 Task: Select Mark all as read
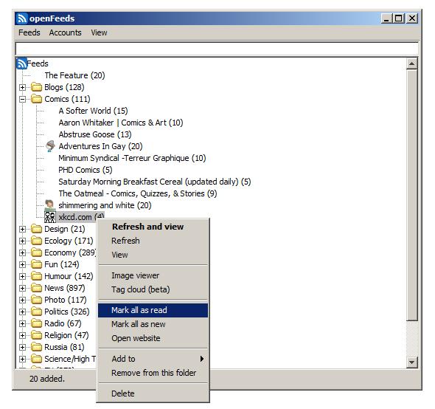(153, 310)
